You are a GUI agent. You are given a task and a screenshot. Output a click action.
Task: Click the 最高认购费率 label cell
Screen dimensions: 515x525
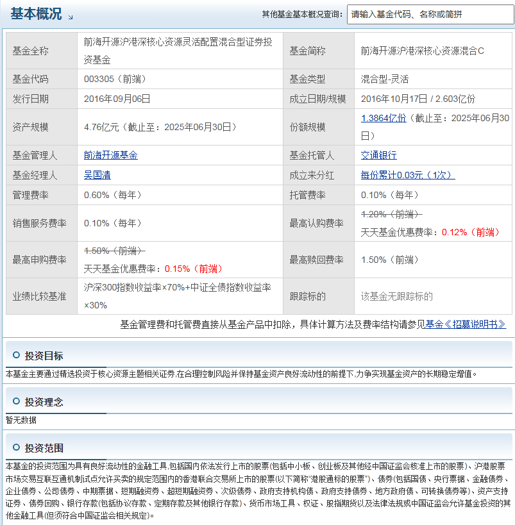[x=319, y=223]
